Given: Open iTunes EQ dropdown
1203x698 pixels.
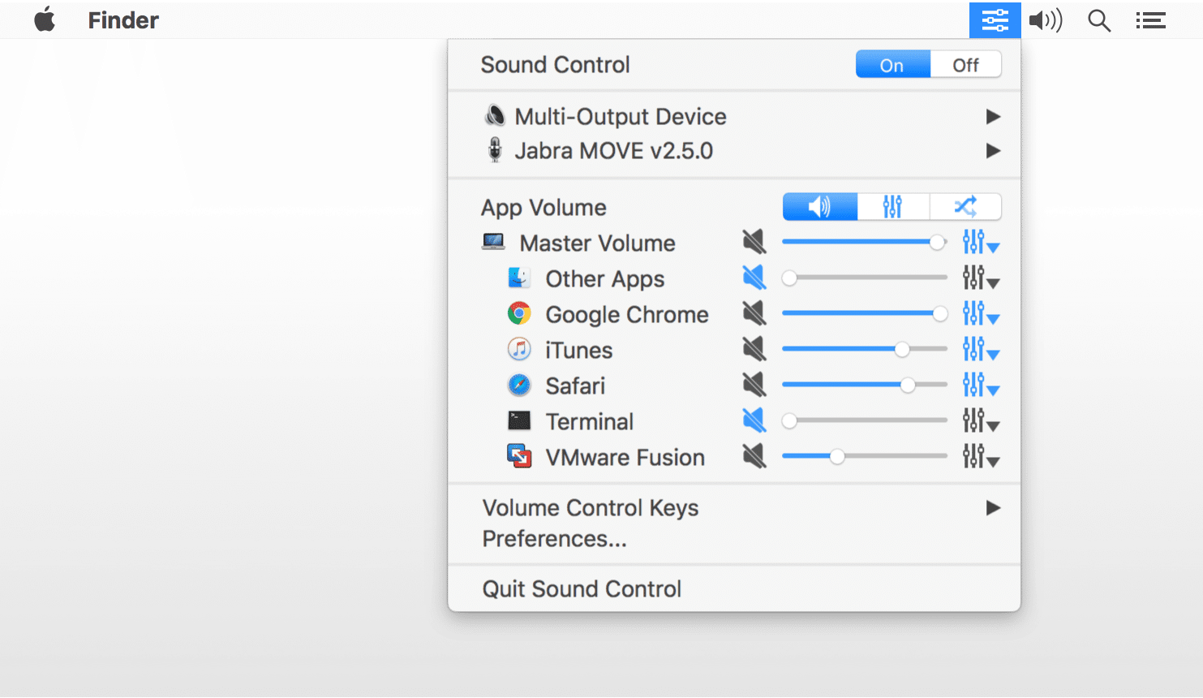Looking at the screenshot, I should point(981,349).
